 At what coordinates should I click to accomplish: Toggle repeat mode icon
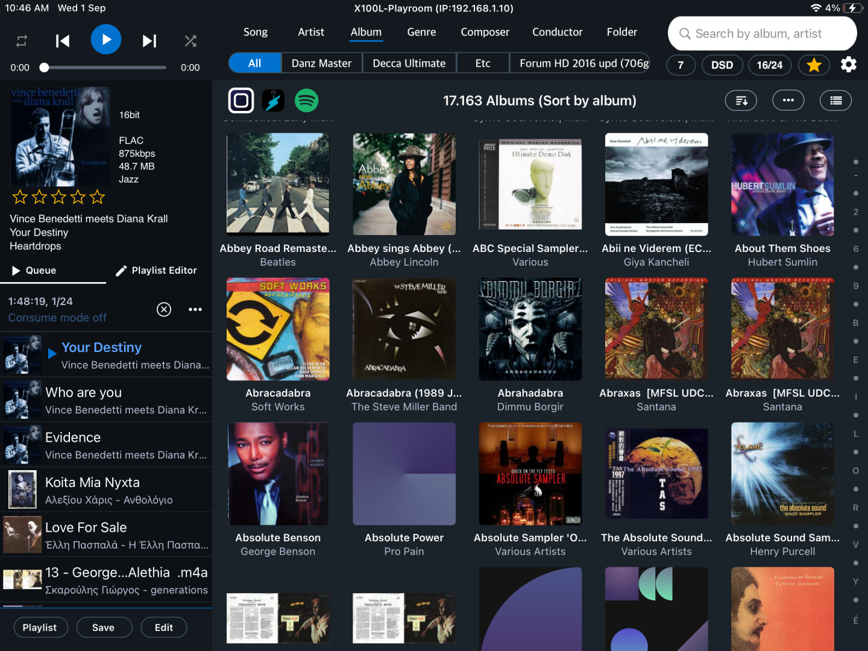click(22, 41)
